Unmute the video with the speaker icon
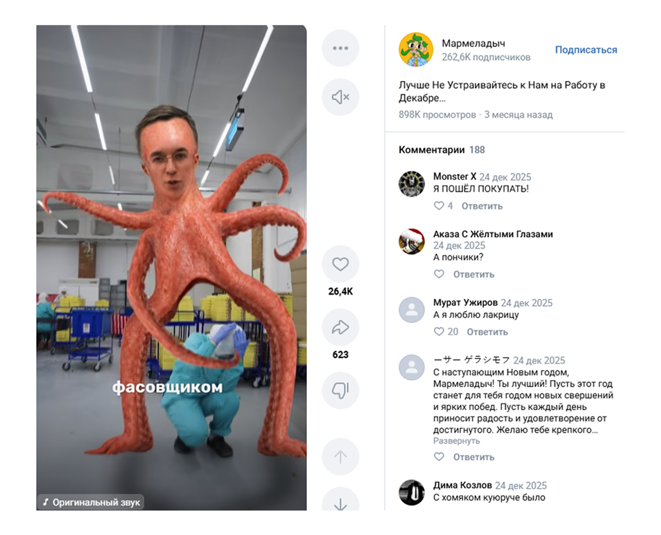 click(340, 97)
